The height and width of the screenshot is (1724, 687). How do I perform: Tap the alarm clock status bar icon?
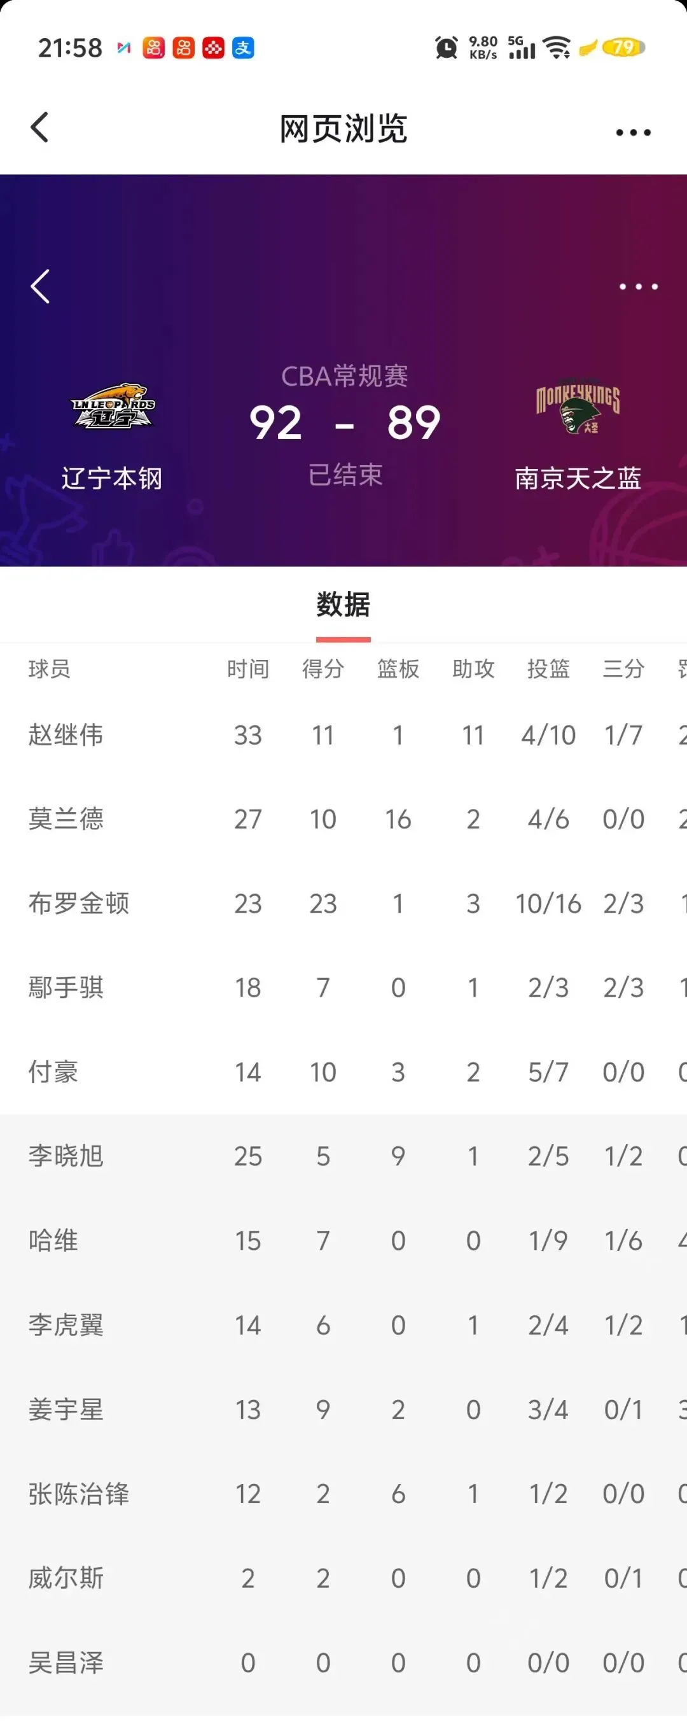click(446, 48)
